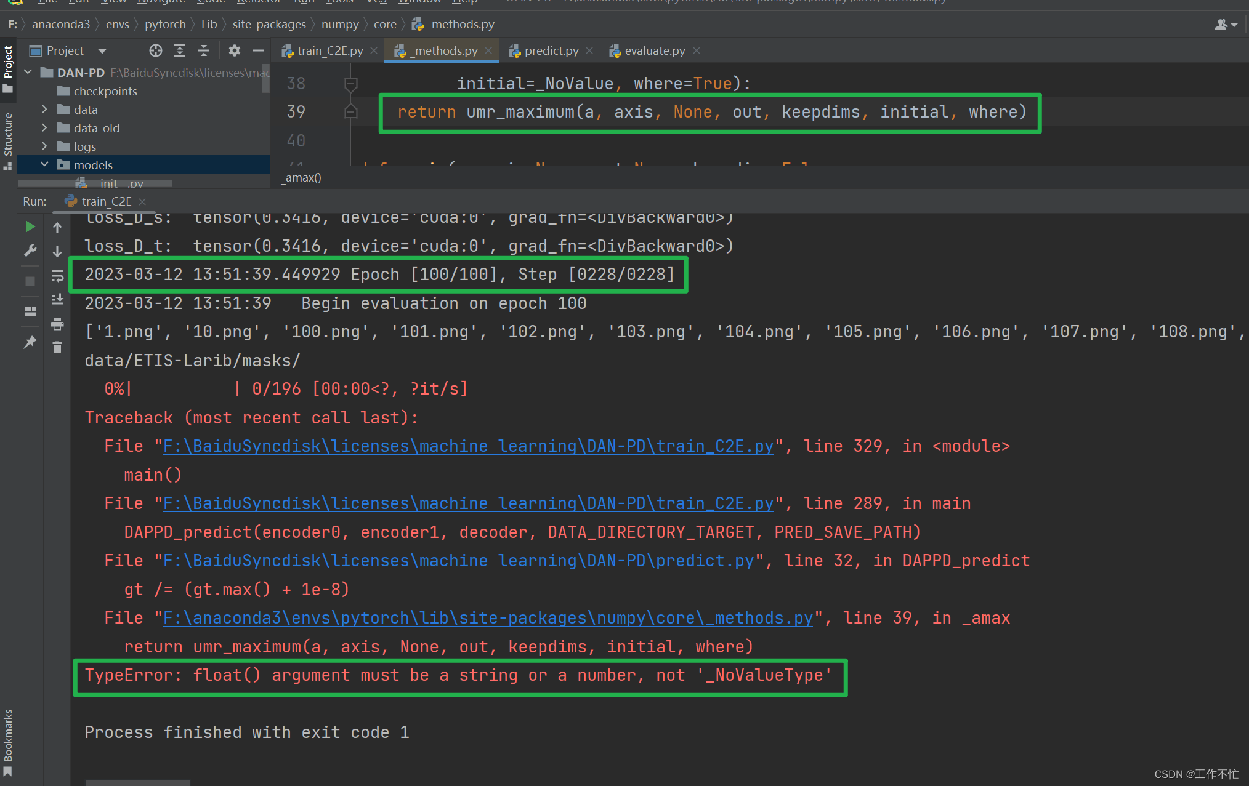Click Expand All icon in Project toolbar
This screenshot has height=786, width=1249.
coord(180,50)
